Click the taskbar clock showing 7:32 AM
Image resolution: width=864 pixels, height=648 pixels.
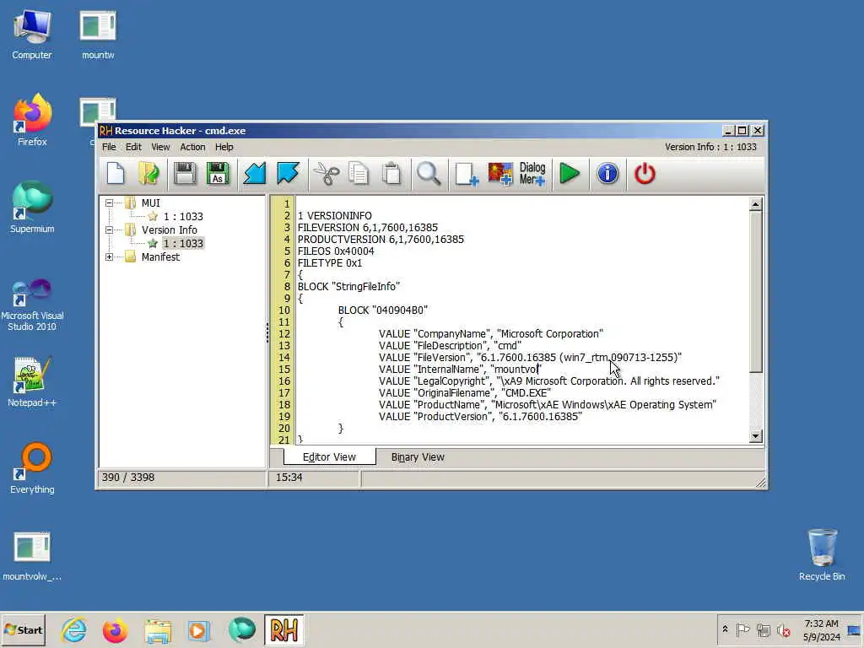click(821, 629)
